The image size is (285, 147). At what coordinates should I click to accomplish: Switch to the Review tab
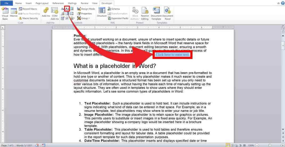click(85, 3)
